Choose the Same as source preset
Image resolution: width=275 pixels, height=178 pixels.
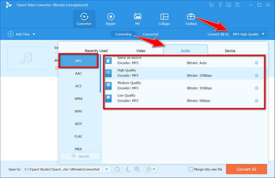click(x=184, y=61)
